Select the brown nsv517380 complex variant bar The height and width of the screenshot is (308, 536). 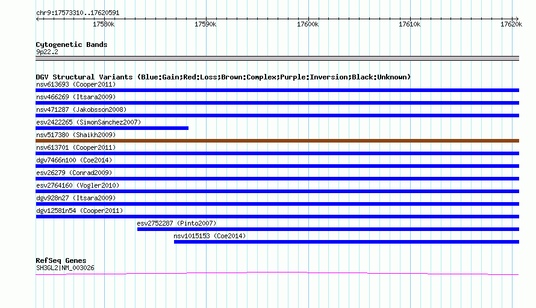click(x=277, y=141)
